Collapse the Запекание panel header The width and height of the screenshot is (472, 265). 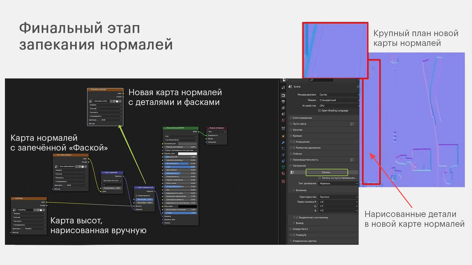[x=299, y=166]
